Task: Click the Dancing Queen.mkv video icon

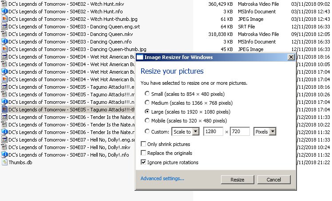Action: point(4,34)
